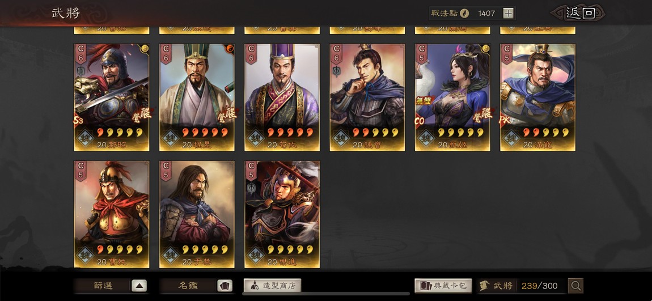Click the 覺醒 awakening badge on 甄姬

pos(482,115)
